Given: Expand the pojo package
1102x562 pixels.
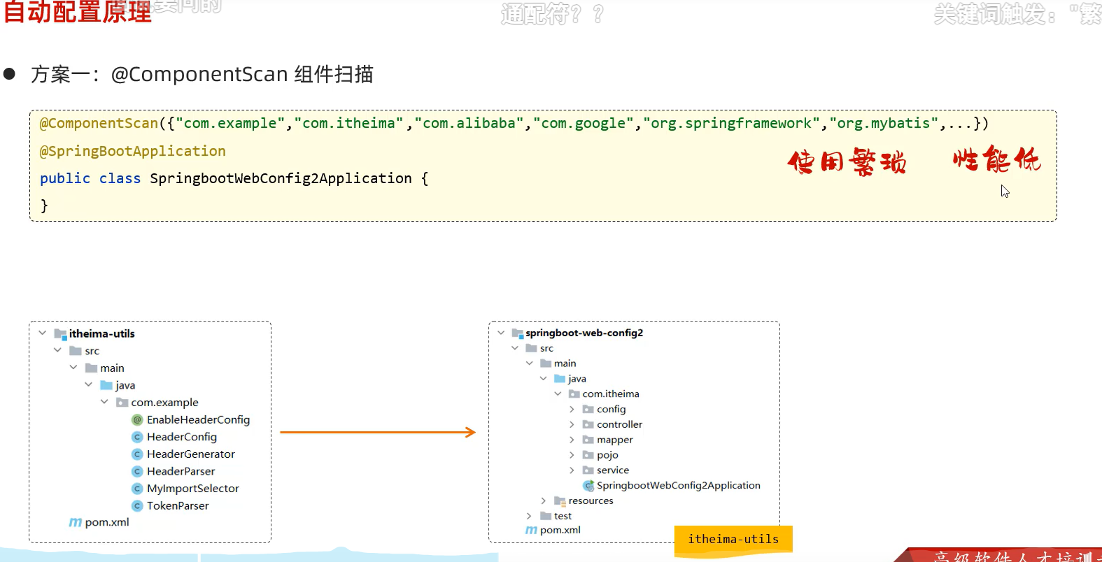Looking at the screenshot, I should pos(572,455).
